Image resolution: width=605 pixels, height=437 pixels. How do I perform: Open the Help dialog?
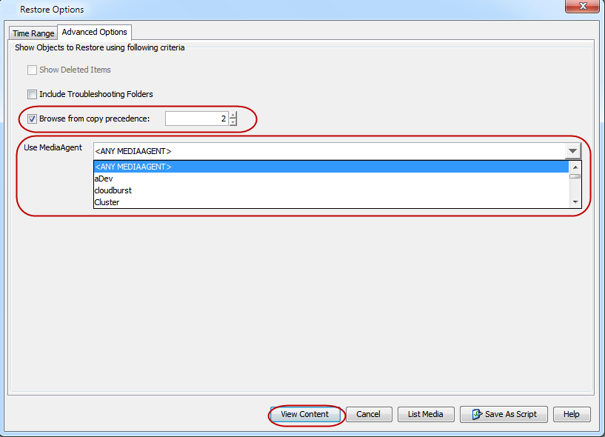click(x=571, y=414)
